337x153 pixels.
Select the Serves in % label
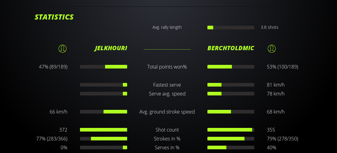pyautogui.click(x=167, y=147)
